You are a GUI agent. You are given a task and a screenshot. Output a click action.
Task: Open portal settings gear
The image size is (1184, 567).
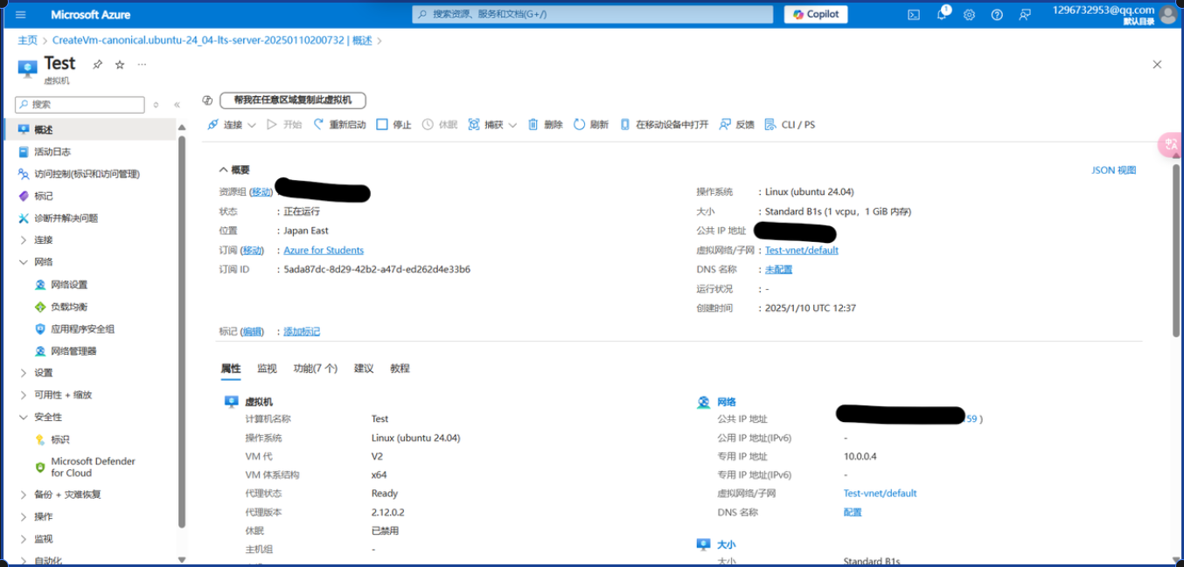point(969,14)
